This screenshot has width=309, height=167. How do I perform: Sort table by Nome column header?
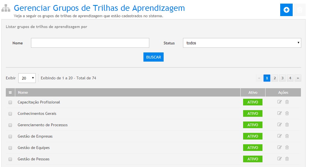(23, 92)
